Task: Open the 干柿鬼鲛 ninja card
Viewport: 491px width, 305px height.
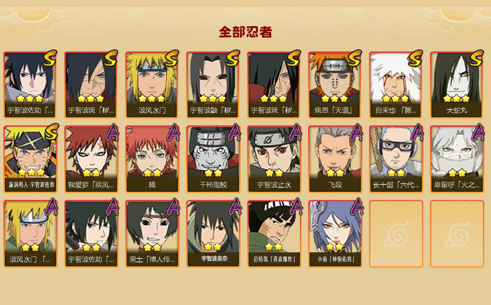Action: pyautogui.click(x=213, y=159)
